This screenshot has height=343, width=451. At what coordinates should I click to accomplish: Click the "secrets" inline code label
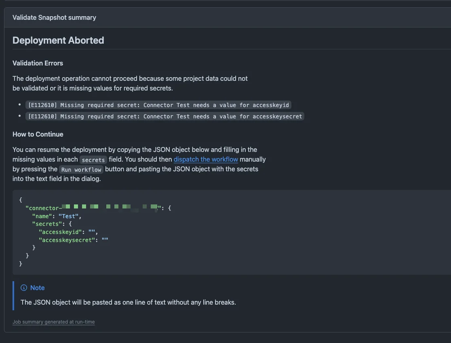click(x=93, y=160)
